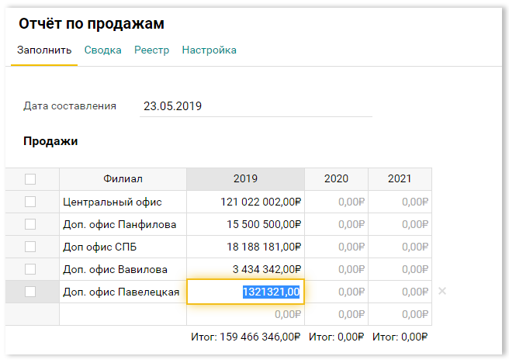Go to the Настройка tab
The width and height of the screenshot is (509, 363).
[209, 50]
